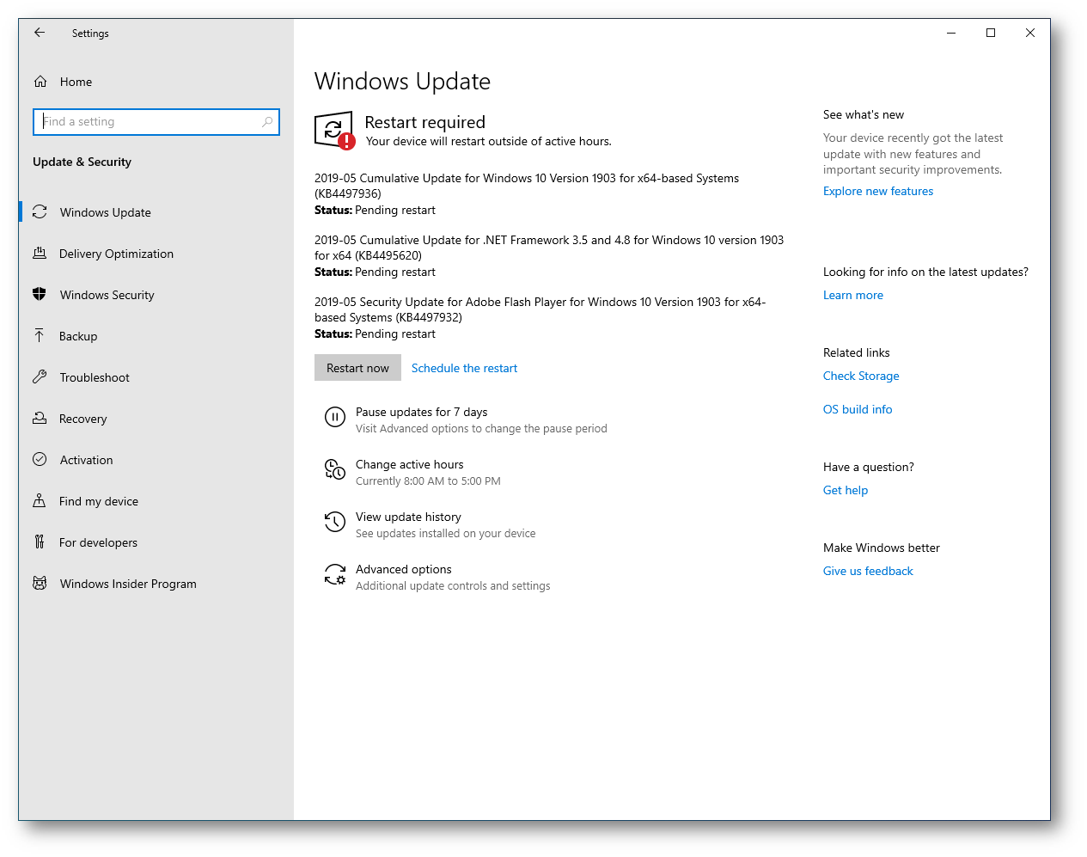1087x857 pixels.
Task: Click the back arrow icon in Settings
Action: 40,33
